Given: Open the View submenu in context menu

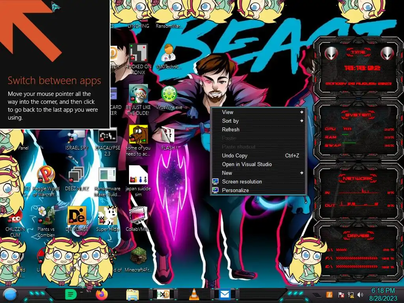Looking at the screenshot, I should click(259, 112).
